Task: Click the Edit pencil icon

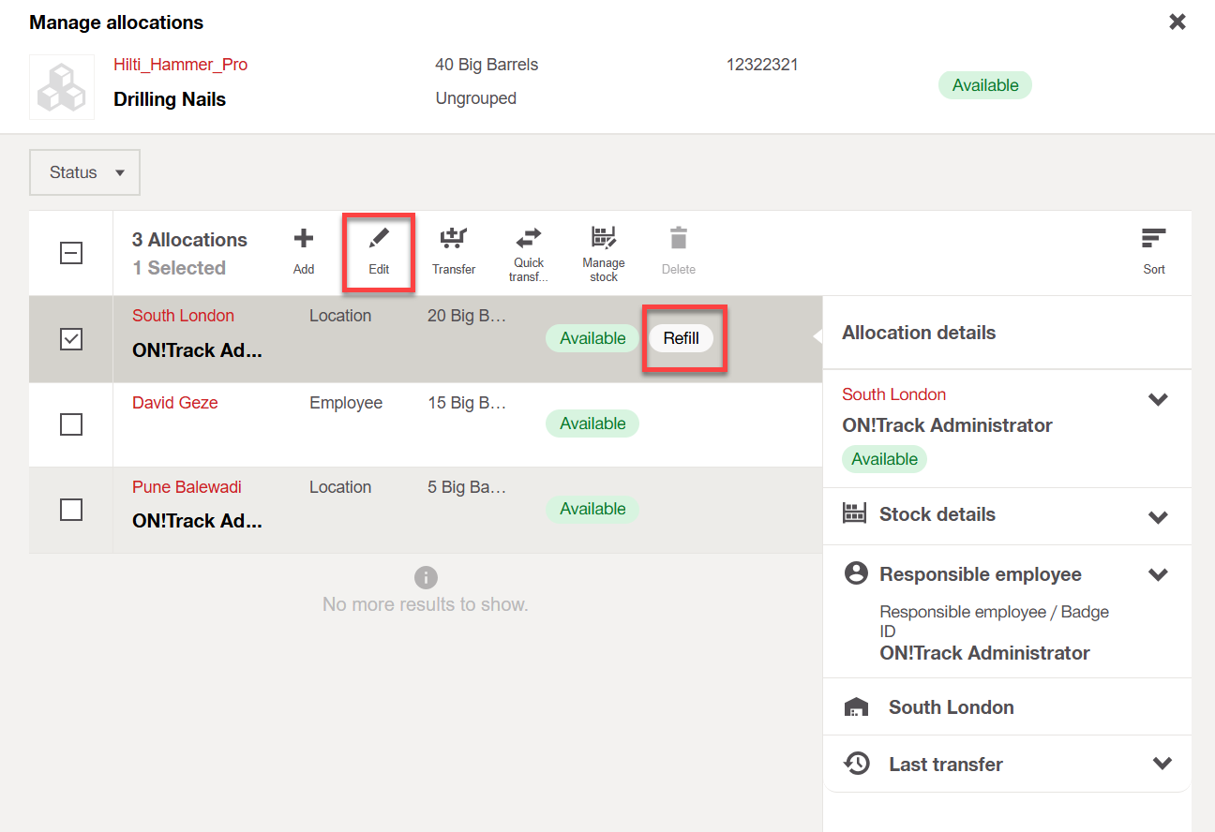Action: tap(379, 239)
